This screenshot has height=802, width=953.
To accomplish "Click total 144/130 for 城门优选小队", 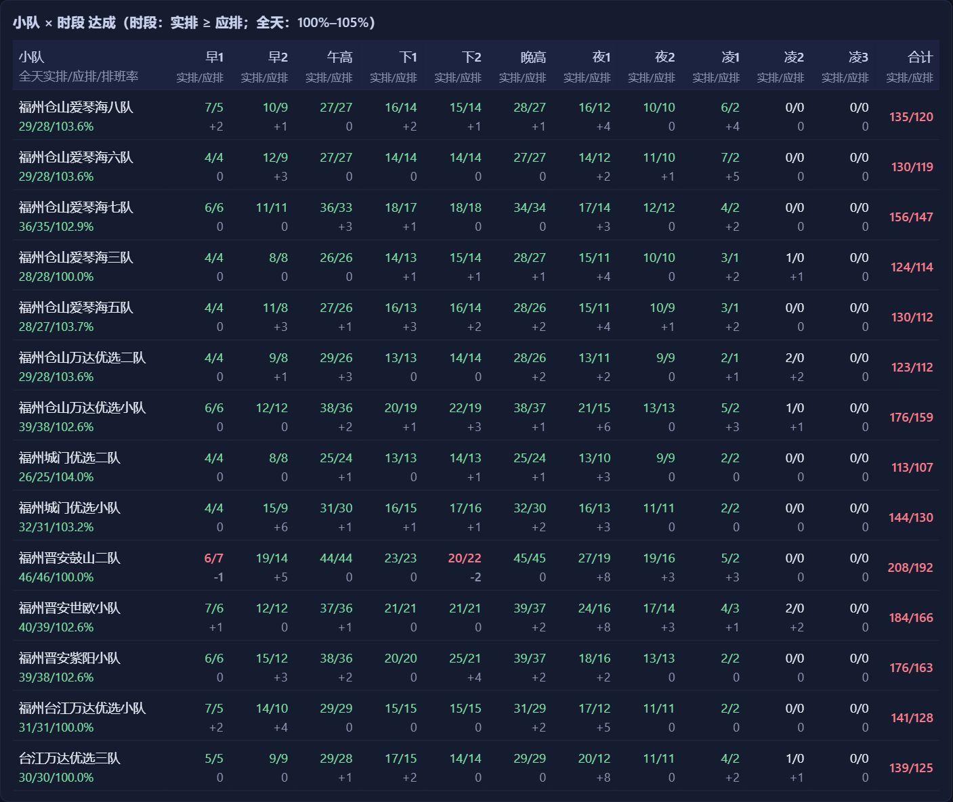I will pos(911,518).
